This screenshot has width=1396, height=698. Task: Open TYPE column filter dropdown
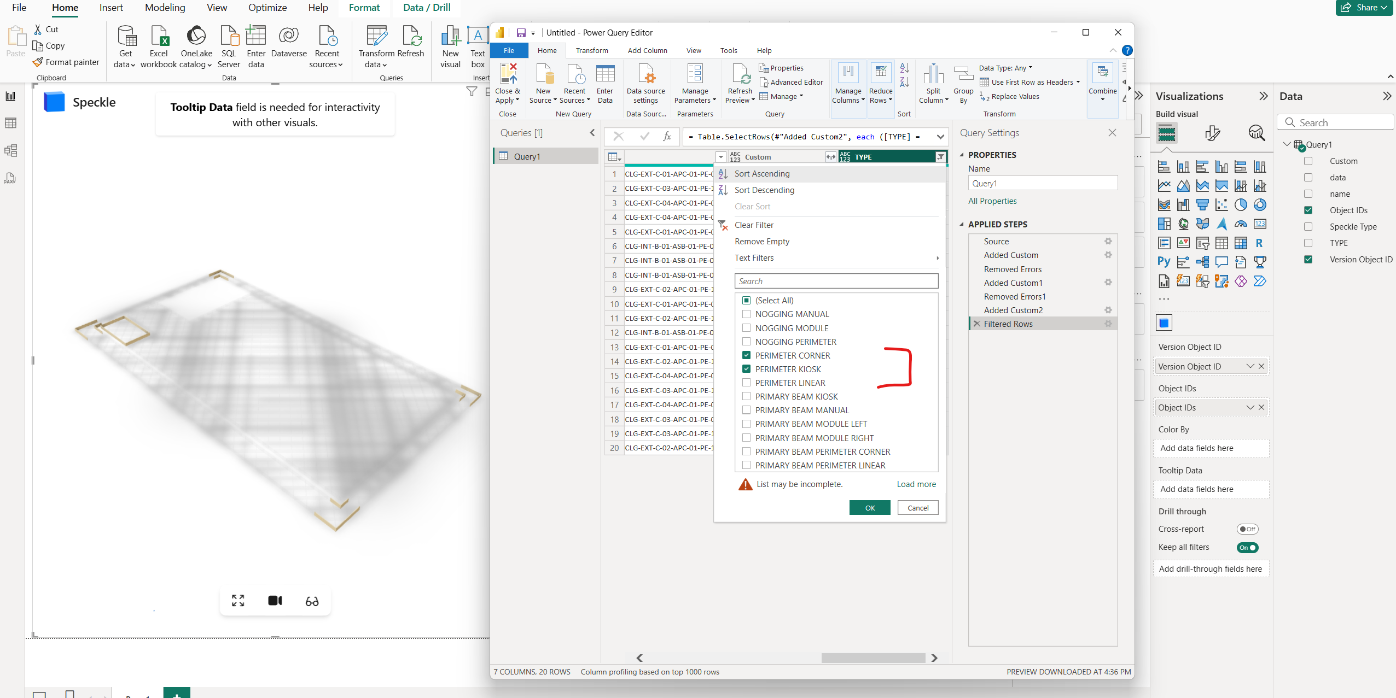940,157
